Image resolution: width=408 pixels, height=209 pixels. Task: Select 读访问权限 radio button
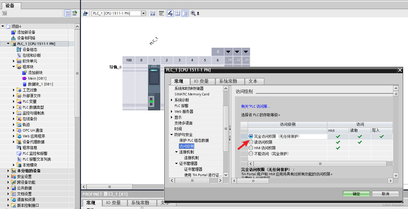coord(251,142)
